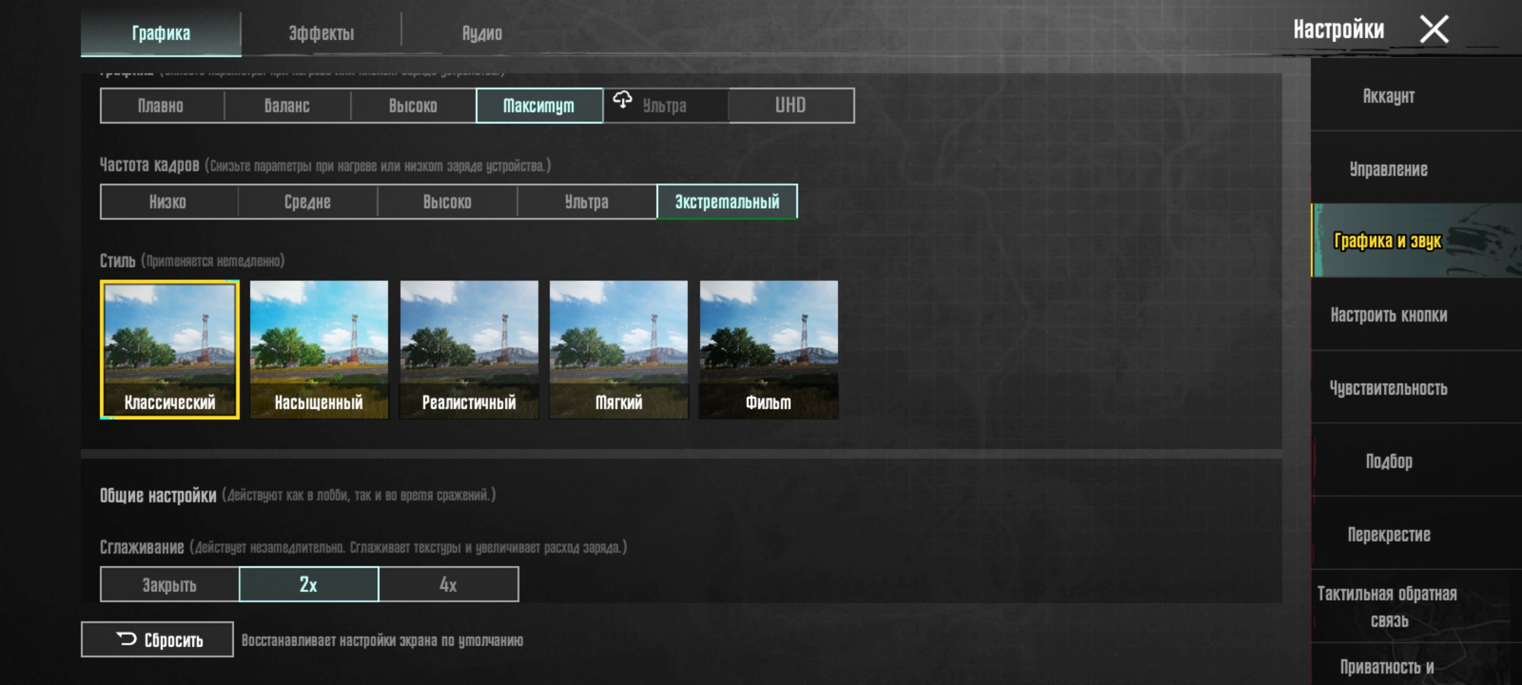Image resolution: width=1522 pixels, height=685 pixels.
Task: Open the Аудио tab
Action: tap(481, 33)
